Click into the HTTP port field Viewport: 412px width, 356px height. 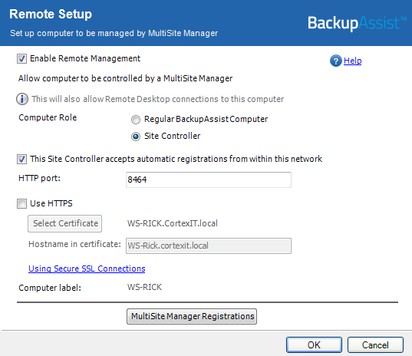209,180
